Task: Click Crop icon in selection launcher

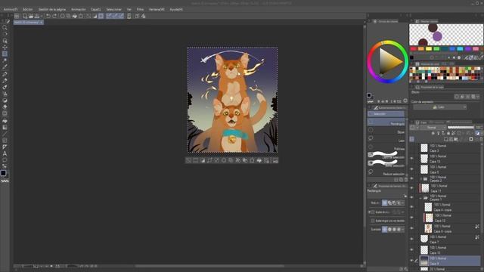Action: [196, 160]
